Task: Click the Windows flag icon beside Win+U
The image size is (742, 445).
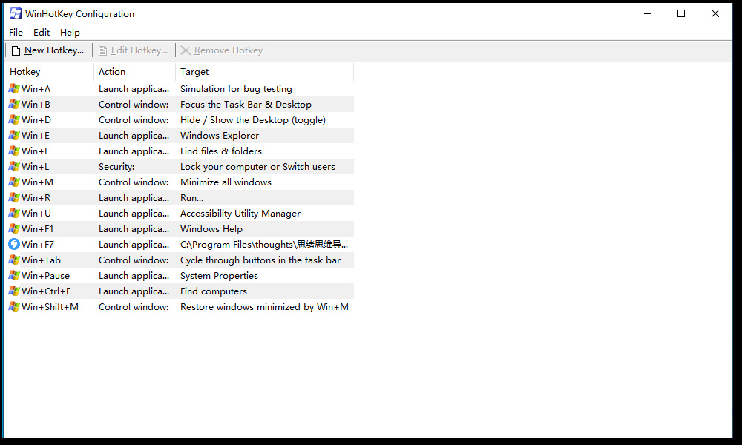Action: tap(14, 214)
